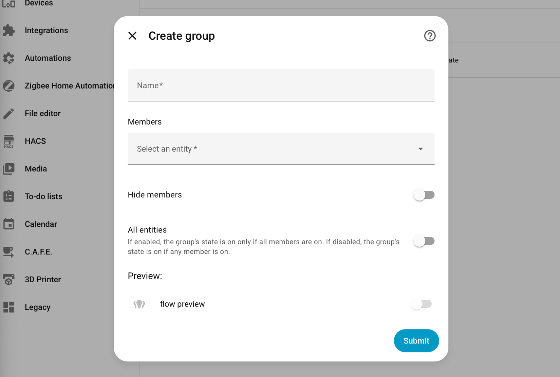Select the Media sidebar icon
Viewport: 560px width, 377px height.
(x=9, y=169)
